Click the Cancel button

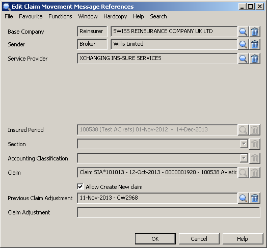(x=199, y=239)
